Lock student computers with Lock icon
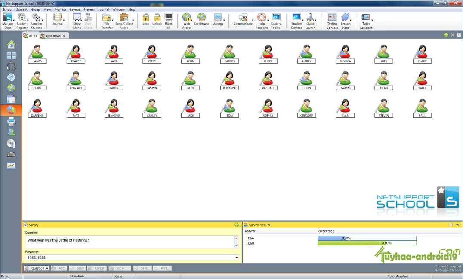 146,19
